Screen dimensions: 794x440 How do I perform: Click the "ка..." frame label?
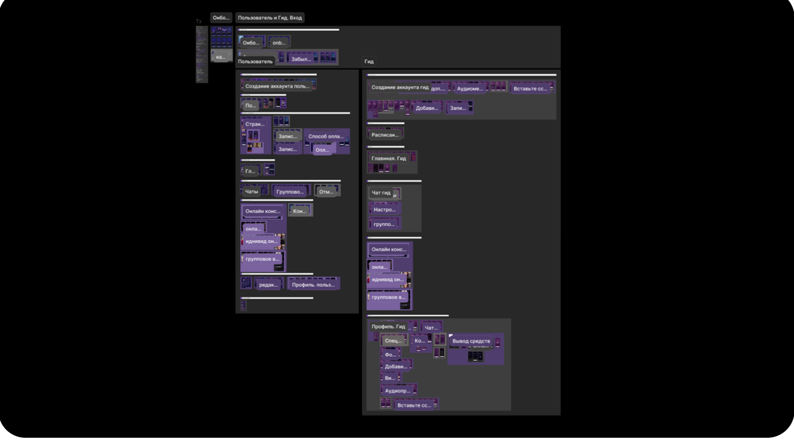[x=221, y=57]
